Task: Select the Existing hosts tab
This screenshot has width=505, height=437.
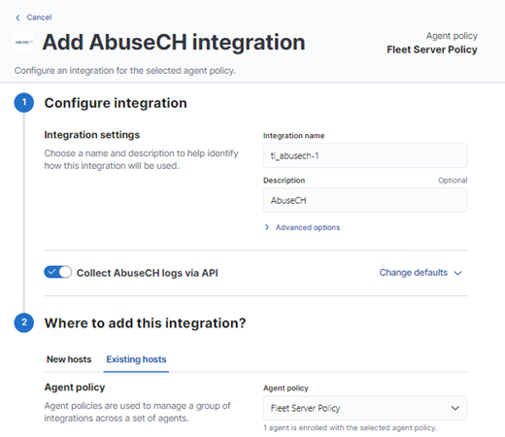Action: [136, 359]
